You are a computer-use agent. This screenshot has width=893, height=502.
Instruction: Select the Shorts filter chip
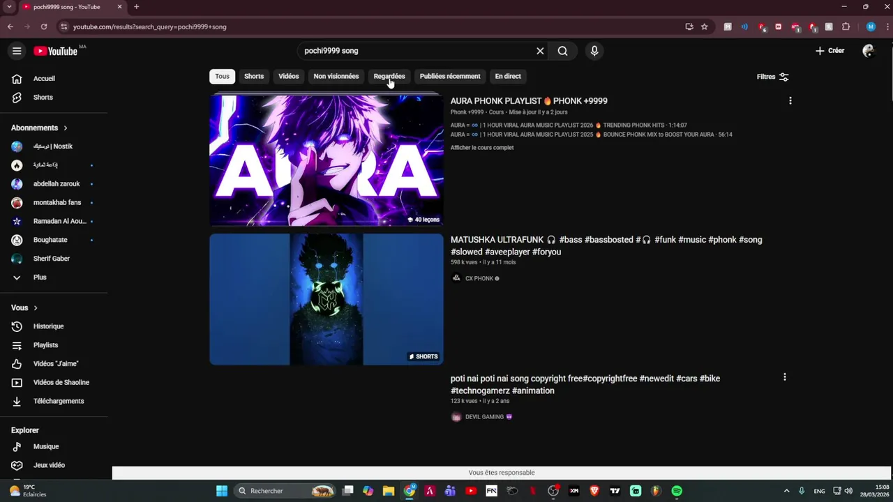click(x=254, y=76)
